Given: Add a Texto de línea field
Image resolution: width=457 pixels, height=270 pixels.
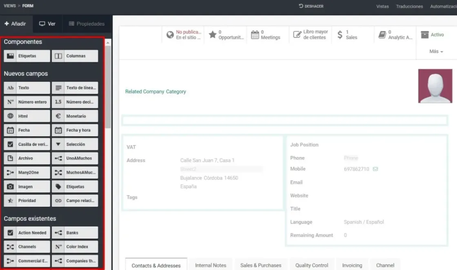Looking at the screenshot, I should tap(75, 88).
